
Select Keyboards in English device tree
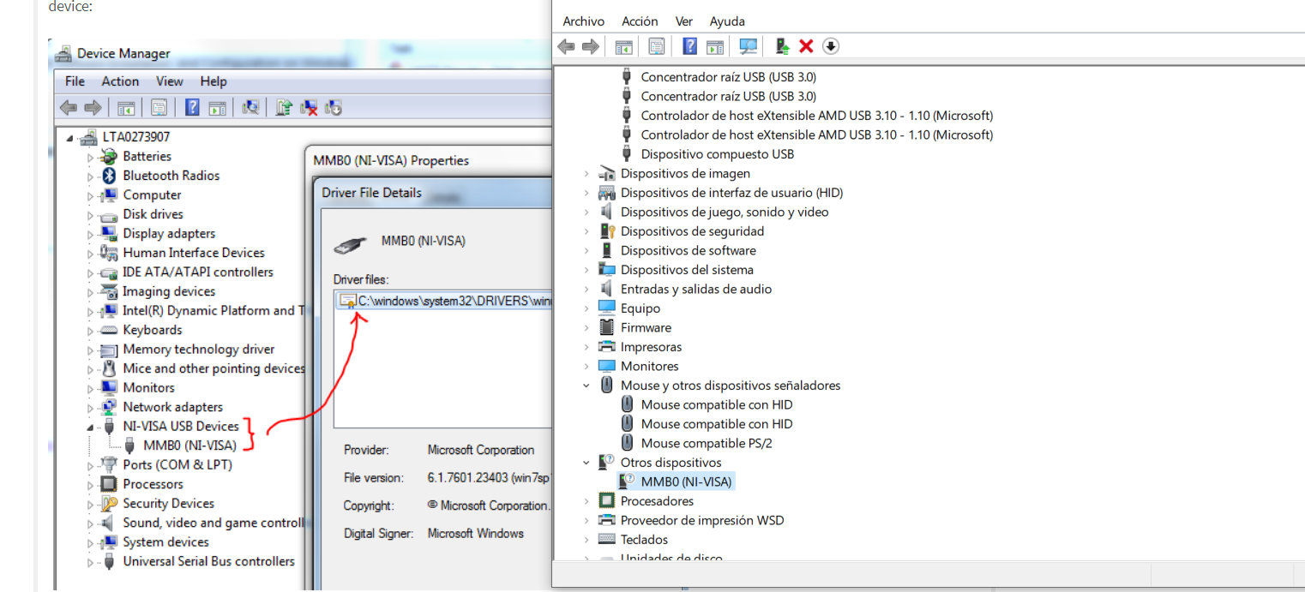coord(152,330)
